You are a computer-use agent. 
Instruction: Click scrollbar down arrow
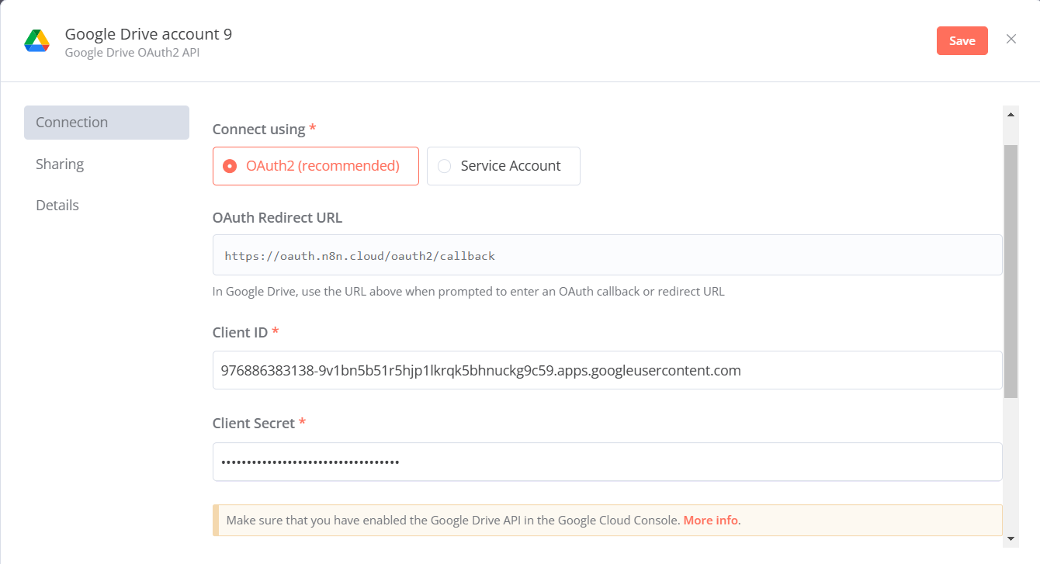[1011, 538]
